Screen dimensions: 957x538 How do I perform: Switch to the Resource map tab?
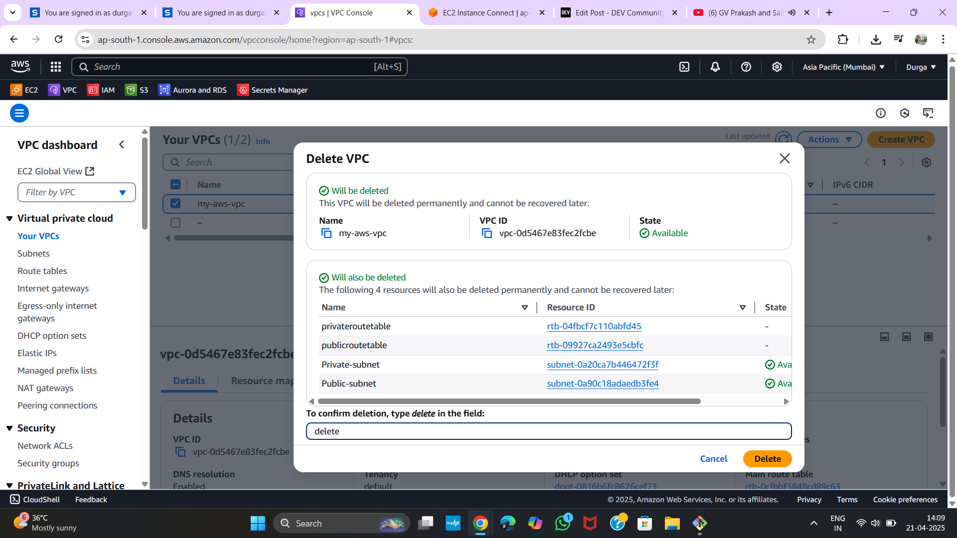(263, 381)
